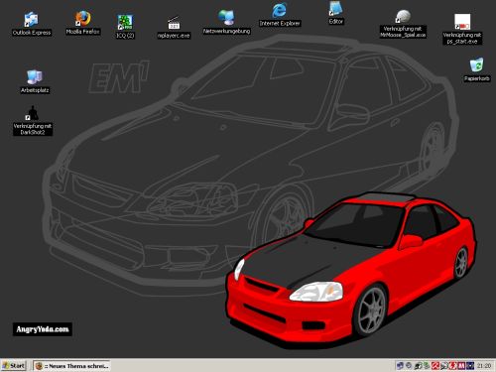Click the green tray icon in the notification area
496x372 pixels.
point(427,365)
